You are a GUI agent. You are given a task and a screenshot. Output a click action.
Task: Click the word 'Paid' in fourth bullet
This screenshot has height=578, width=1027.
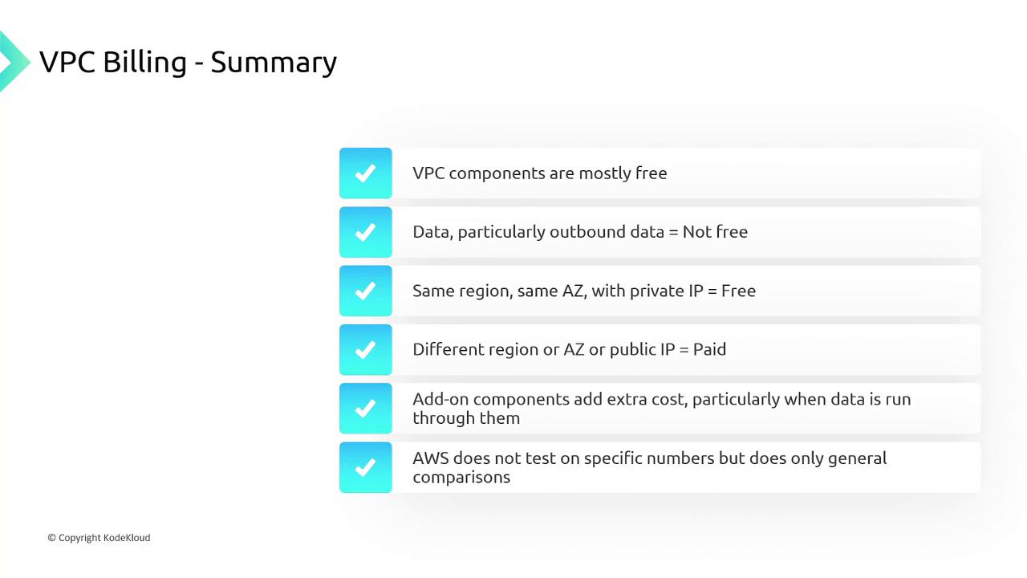(709, 349)
